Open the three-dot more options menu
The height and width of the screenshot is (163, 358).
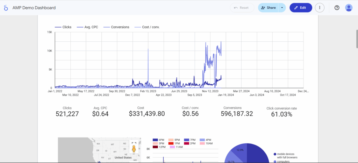(x=320, y=8)
